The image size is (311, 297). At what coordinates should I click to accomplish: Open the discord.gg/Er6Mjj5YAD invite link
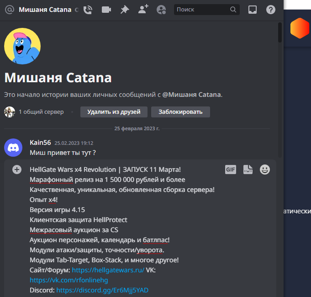102,290
